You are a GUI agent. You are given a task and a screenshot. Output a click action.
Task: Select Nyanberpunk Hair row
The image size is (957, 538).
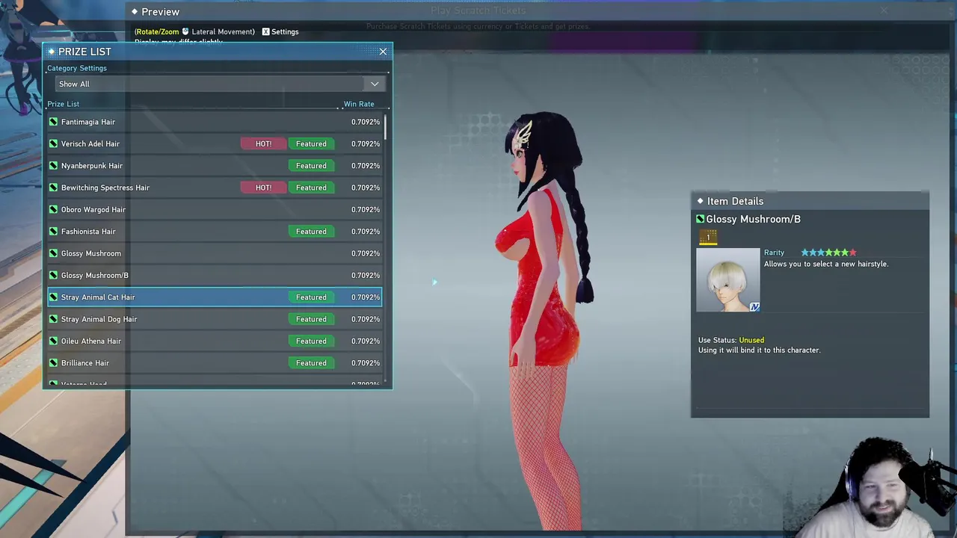(215, 166)
